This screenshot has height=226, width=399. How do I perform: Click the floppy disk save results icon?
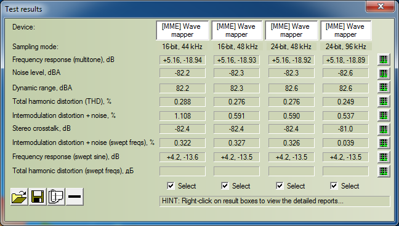[x=38, y=197]
